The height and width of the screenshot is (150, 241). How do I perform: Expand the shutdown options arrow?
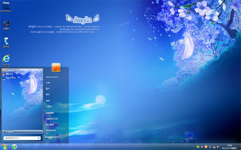(58, 138)
